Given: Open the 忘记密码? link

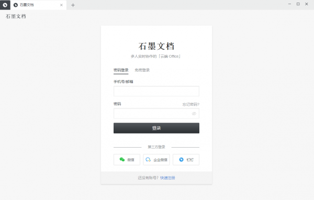Looking at the screenshot, I should point(190,104).
